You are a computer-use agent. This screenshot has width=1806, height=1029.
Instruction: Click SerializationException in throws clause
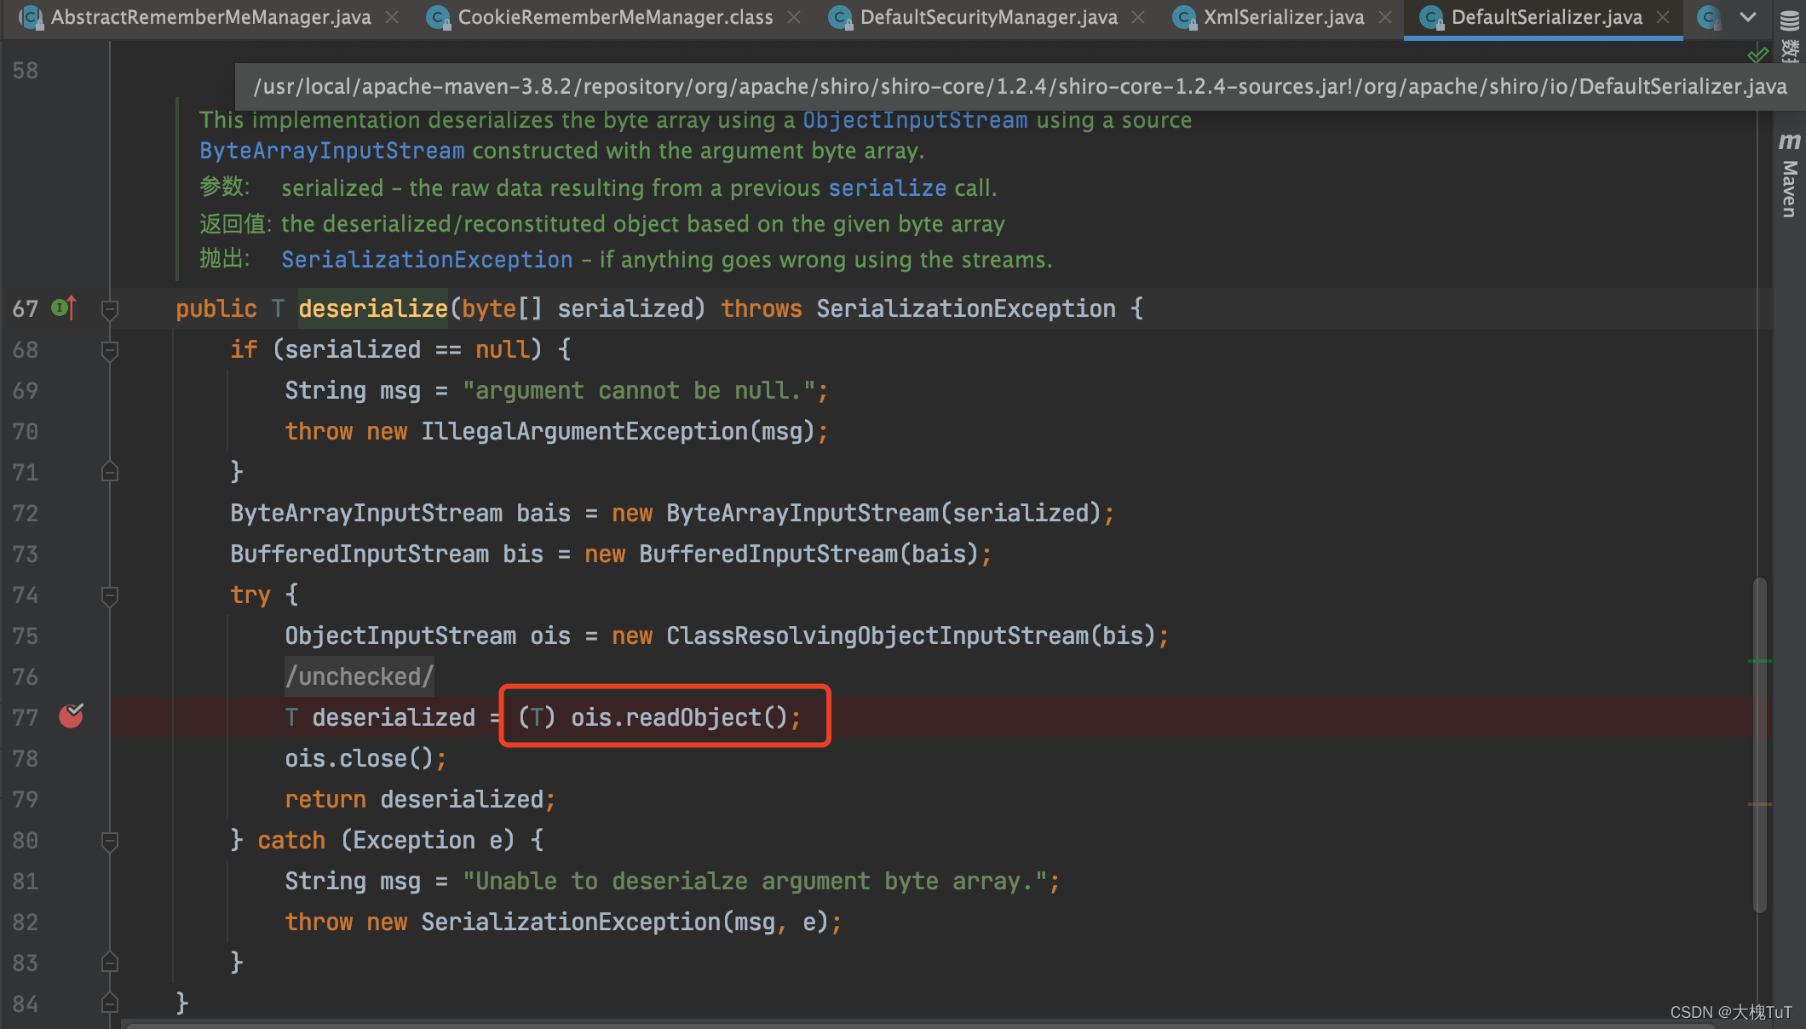[966, 309]
